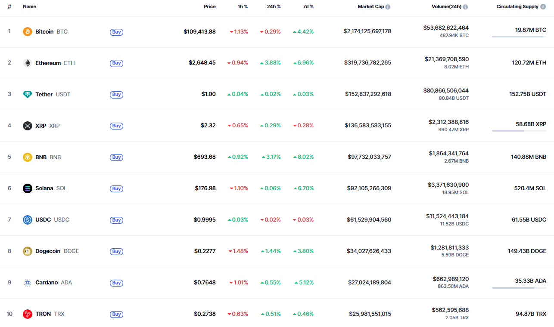Sort the table by Price column

[x=210, y=7]
